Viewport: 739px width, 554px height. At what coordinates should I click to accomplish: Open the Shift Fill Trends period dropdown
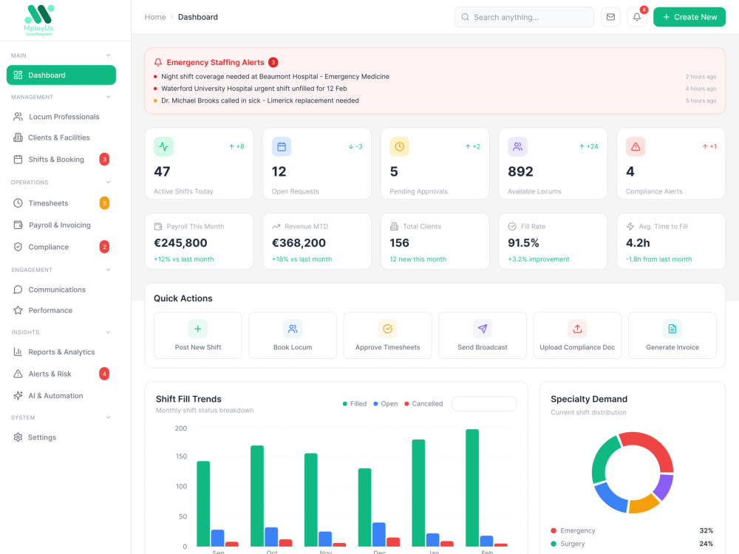484,404
